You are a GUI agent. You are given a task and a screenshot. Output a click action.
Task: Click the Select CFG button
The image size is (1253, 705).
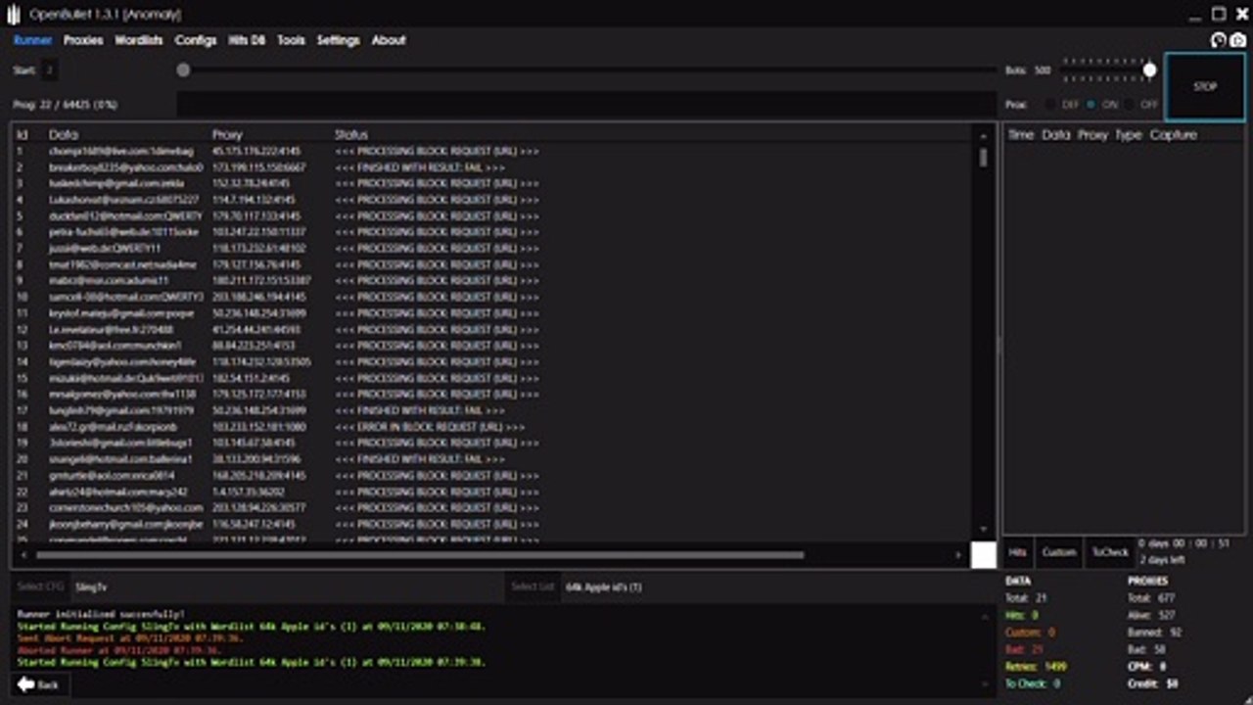[x=40, y=587]
